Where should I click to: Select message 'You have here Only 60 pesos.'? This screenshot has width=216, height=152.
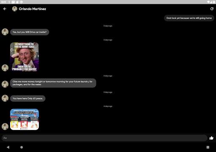coord(28,98)
